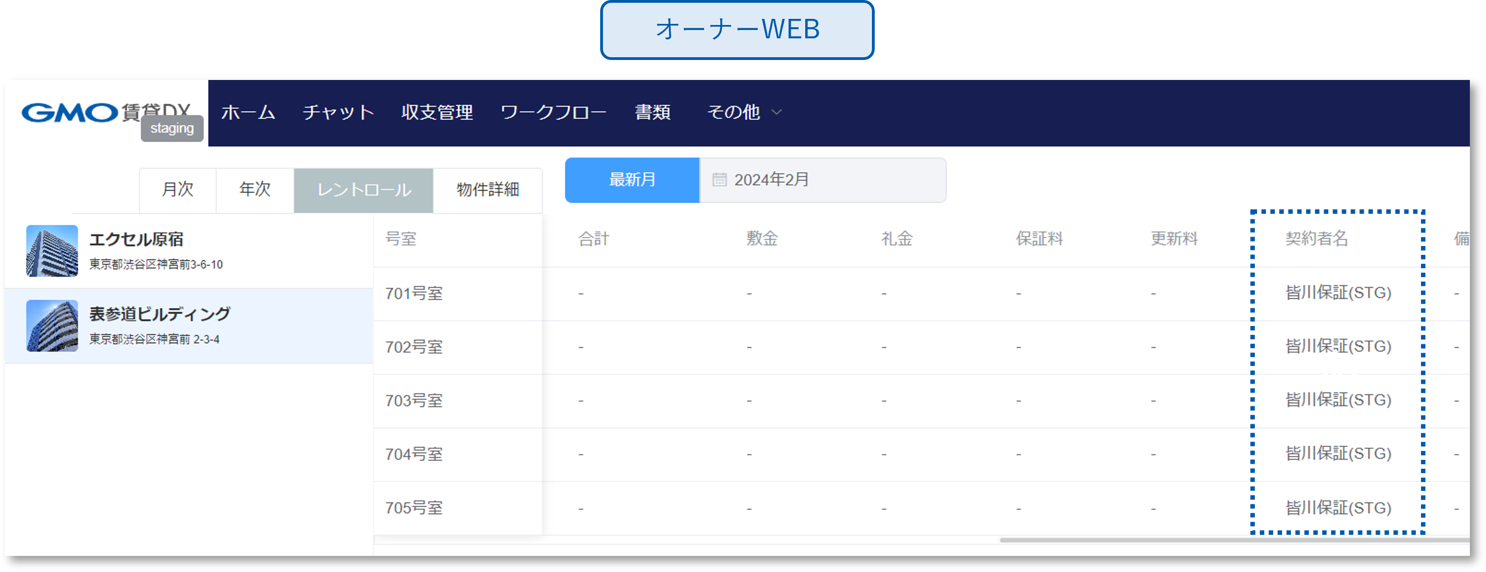Click the calendar icon in month picker
The image size is (1486, 572).
click(x=719, y=180)
